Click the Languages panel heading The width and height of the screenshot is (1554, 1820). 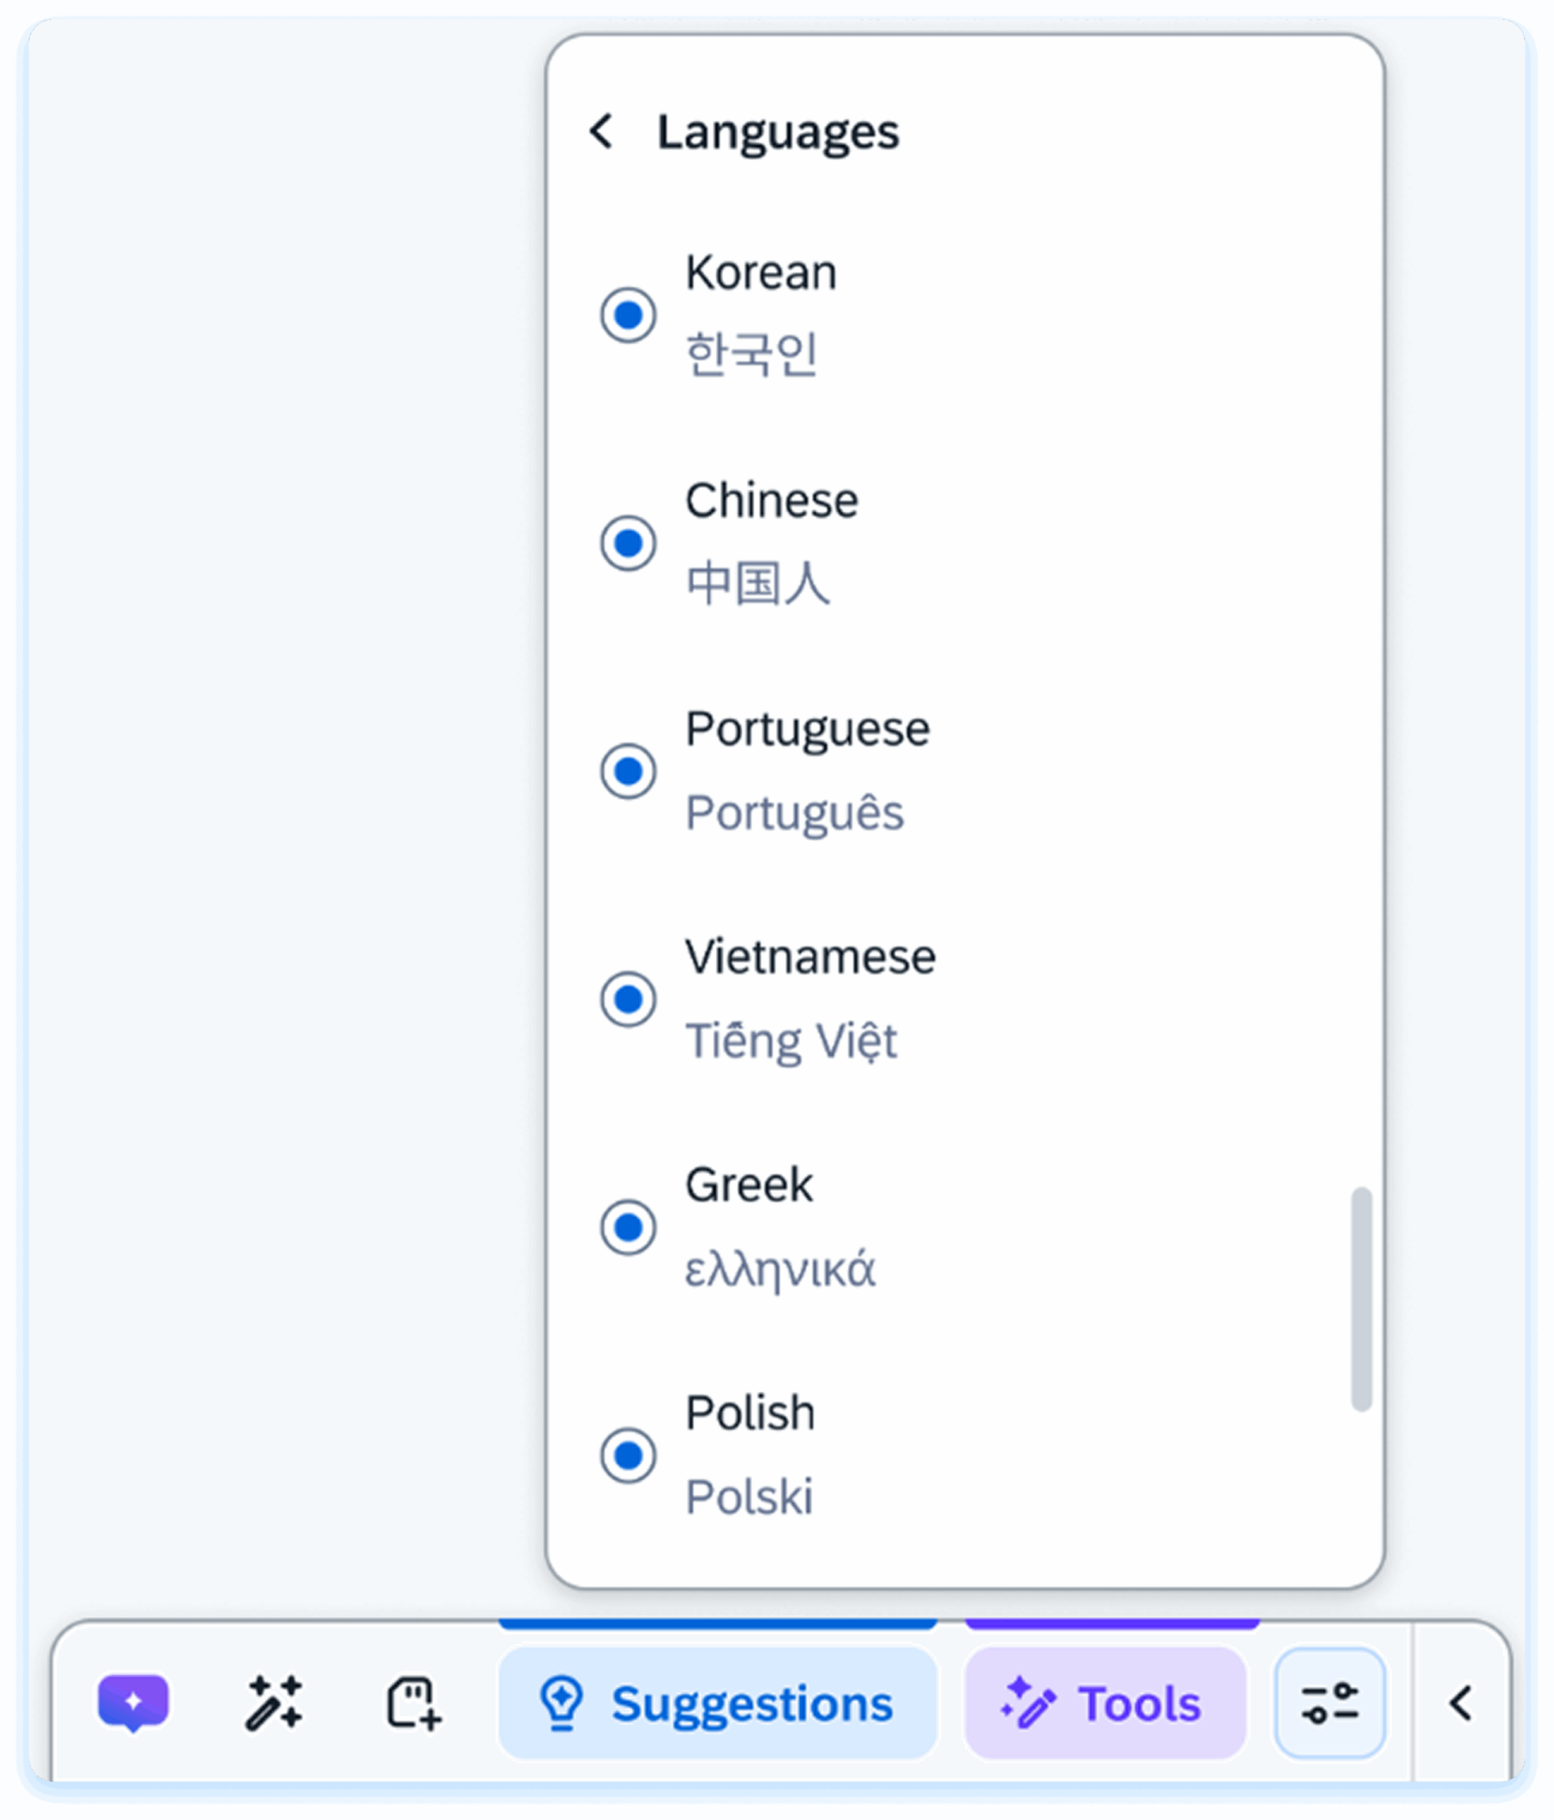coord(778,133)
